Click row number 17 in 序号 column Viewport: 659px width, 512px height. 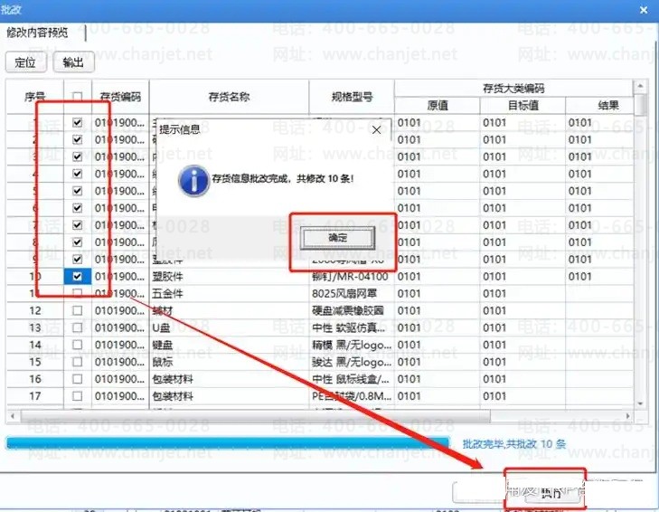pyautogui.click(x=35, y=396)
